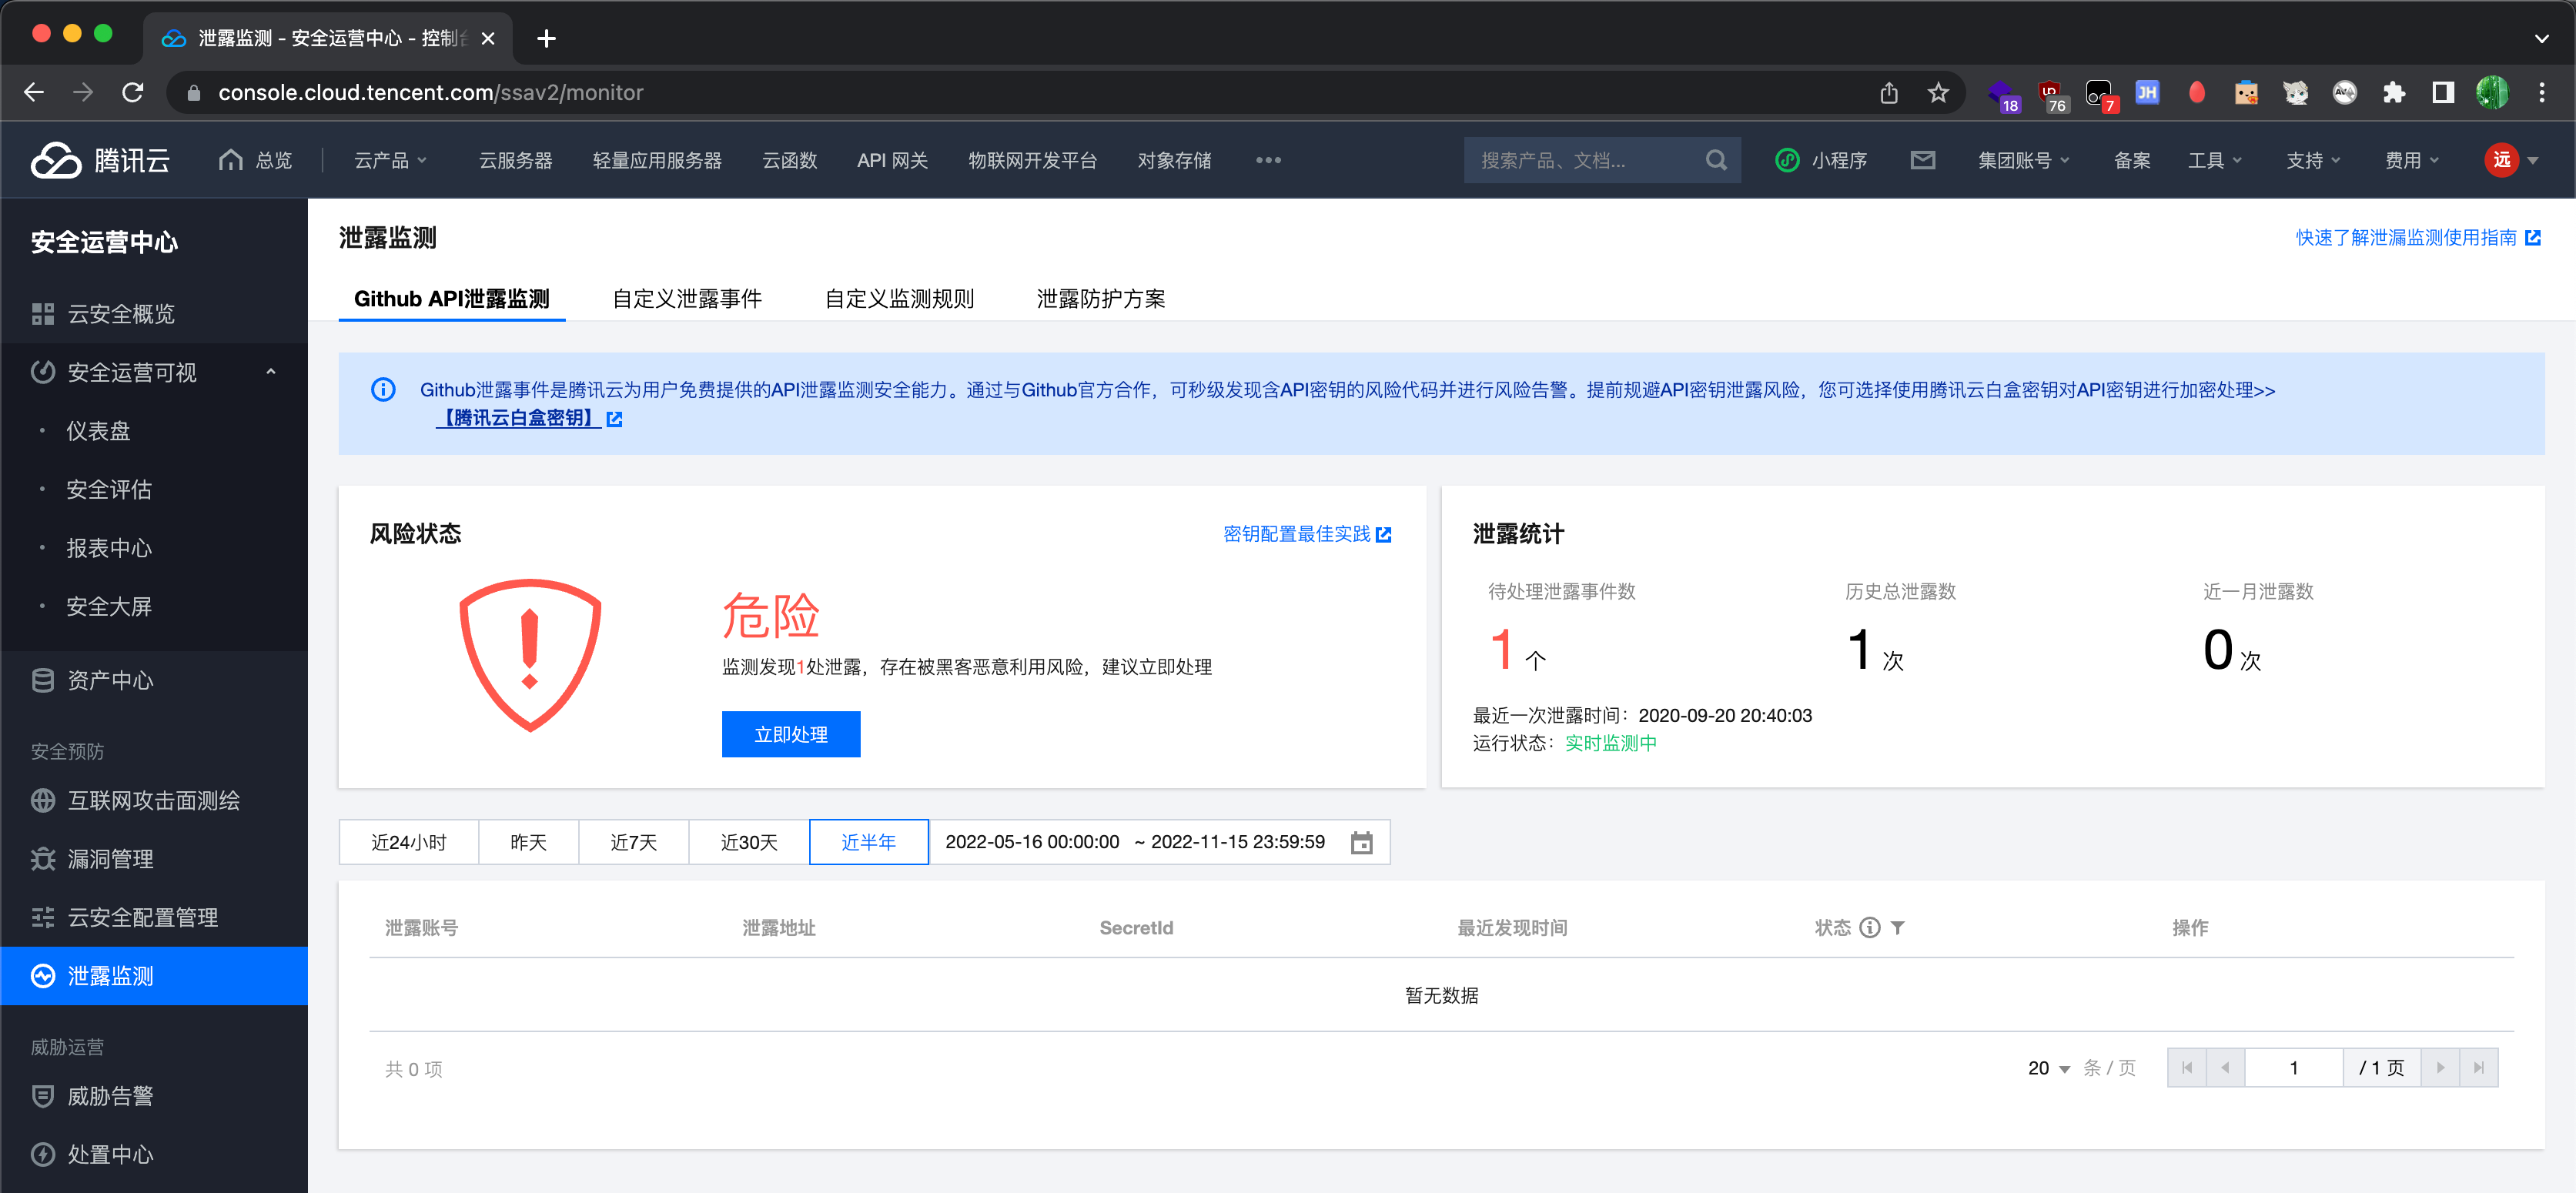Click the Tencent Cloud logo
Image resolution: width=2576 pixels, height=1193 pixels.
point(100,160)
